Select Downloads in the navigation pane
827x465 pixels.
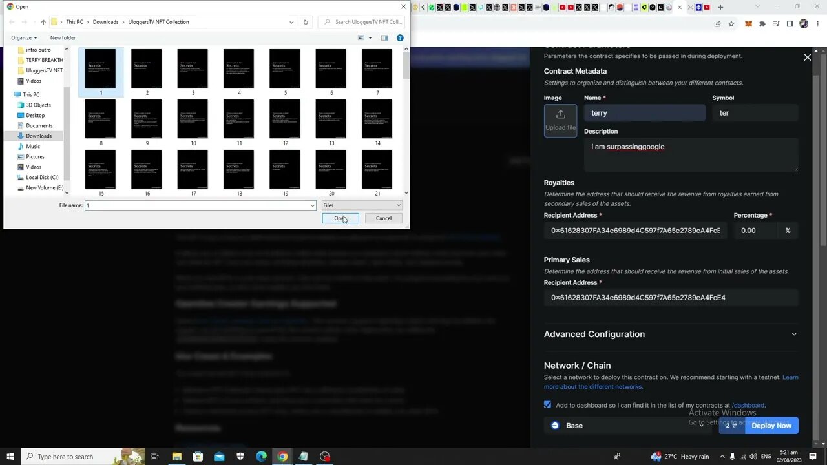39,136
